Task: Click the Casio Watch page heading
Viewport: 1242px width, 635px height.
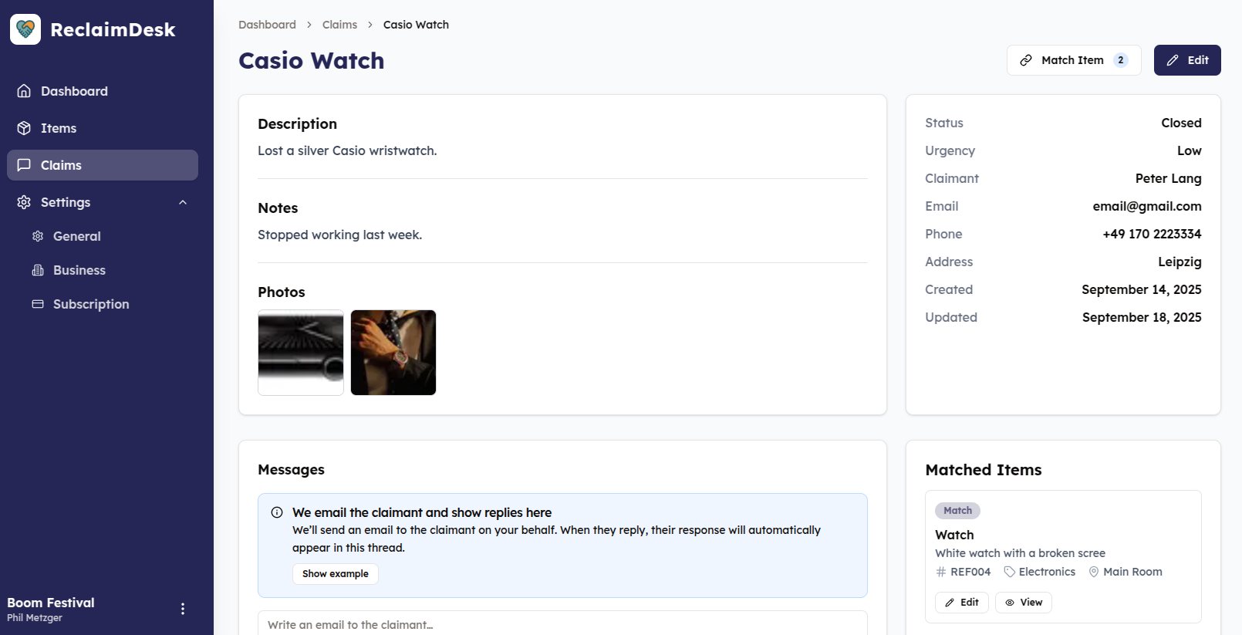Action: click(312, 60)
